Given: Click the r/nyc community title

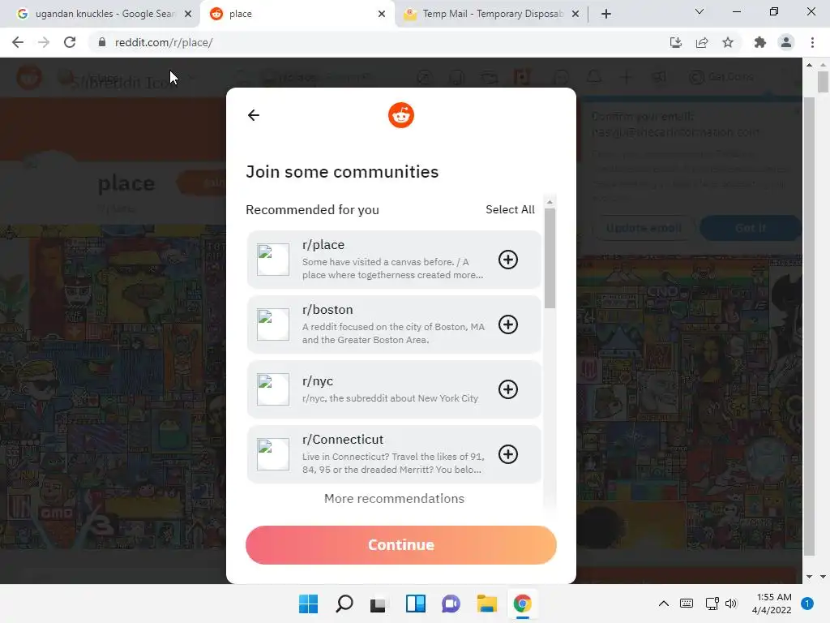Looking at the screenshot, I should 318,381.
